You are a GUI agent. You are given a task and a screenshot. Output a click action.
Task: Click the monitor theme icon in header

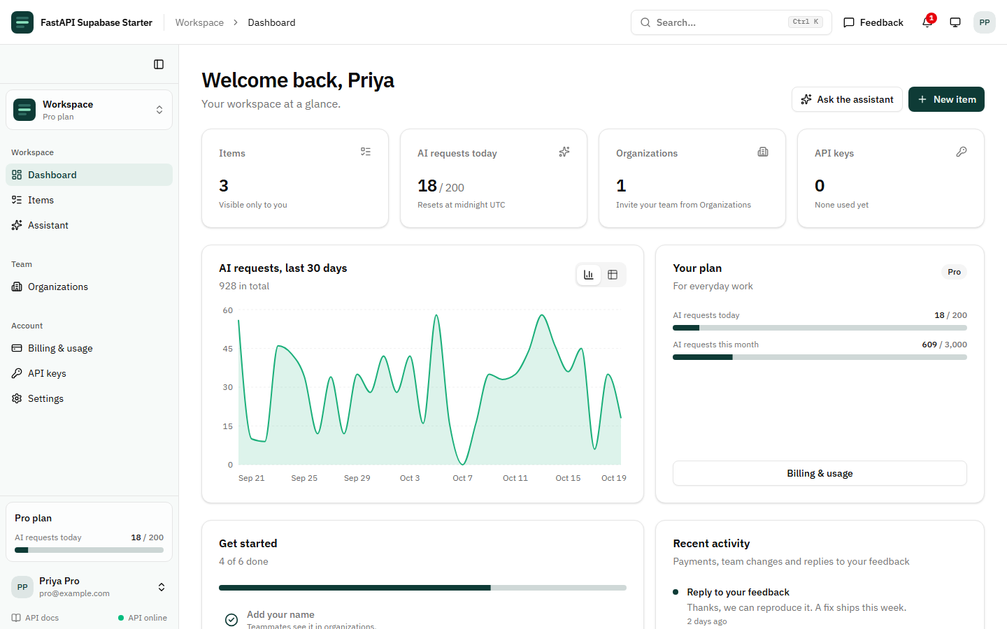click(955, 22)
